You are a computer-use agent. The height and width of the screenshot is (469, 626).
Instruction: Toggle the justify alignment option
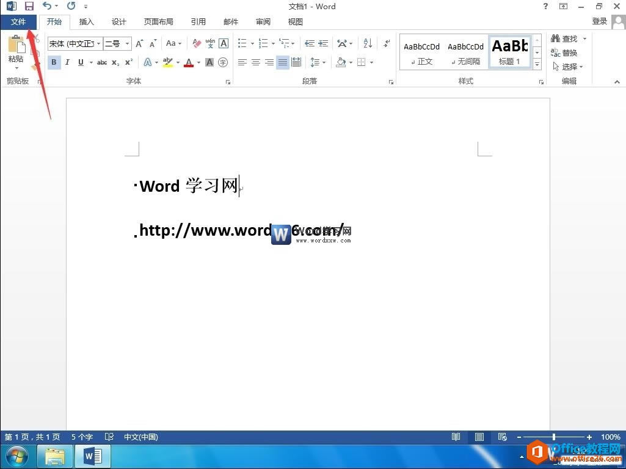pyautogui.click(x=282, y=62)
